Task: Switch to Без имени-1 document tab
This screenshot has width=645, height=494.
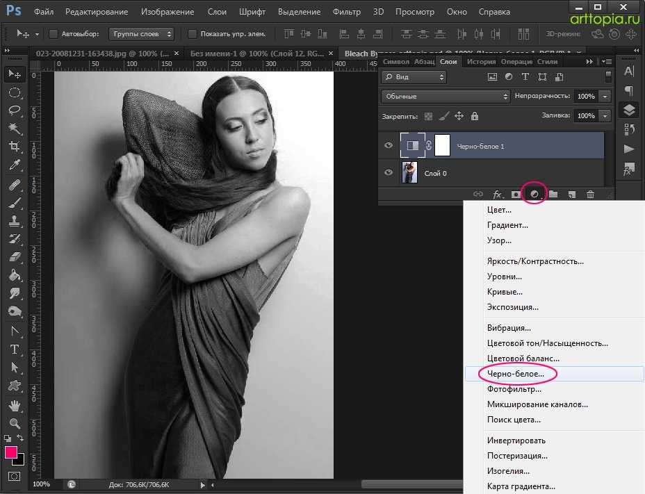Action: pos(256,53)
